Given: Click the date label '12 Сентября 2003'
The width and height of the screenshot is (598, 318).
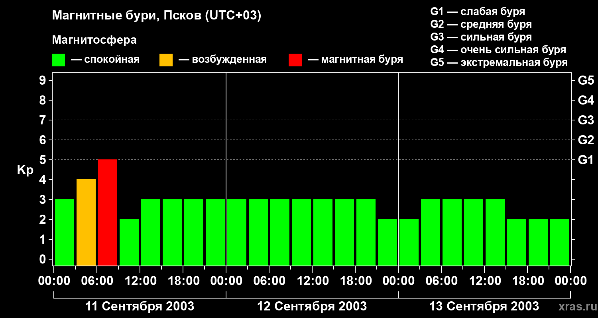Looking at the screenshot, I should click(312, 306).
